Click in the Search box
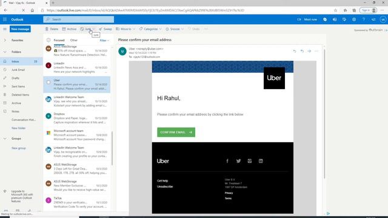Image resolution: width=388 pixels, height=218 pixels. tap(79, 19)
